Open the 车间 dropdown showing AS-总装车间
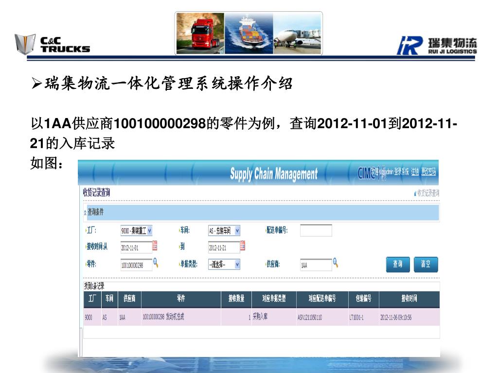This screenshot has height=373, width=498. coord(224,231)
